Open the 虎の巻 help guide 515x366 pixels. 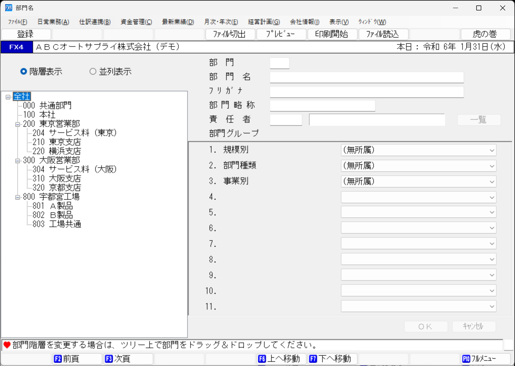(485, 34)
